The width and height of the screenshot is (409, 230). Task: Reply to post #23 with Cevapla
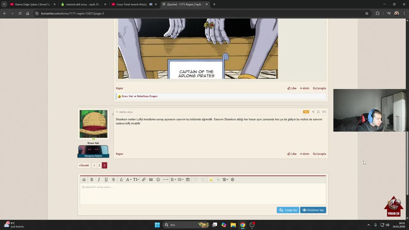[x=320, y=154]
